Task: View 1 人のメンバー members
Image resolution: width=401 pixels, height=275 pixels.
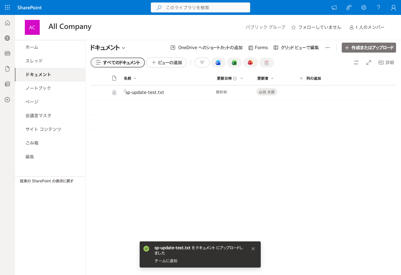Action: click(367, 27)
